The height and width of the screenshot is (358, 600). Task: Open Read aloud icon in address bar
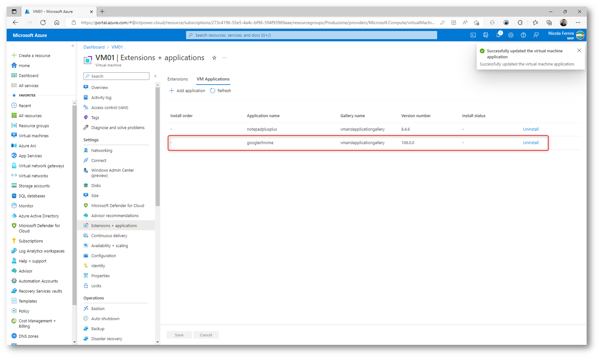click(465, 23)
